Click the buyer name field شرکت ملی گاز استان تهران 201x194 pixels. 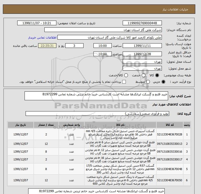click(x=103, y=30)
